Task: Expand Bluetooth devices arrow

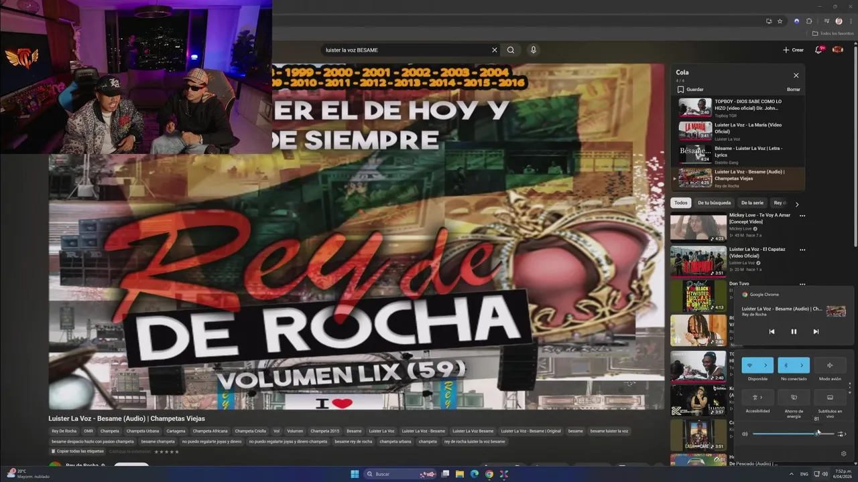Action: tap(802, 366)
